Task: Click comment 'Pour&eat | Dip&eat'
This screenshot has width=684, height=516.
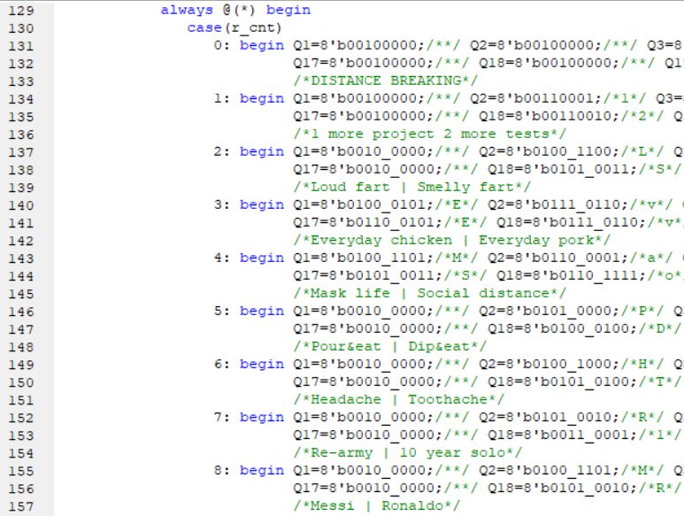Action: click(390, 347)
